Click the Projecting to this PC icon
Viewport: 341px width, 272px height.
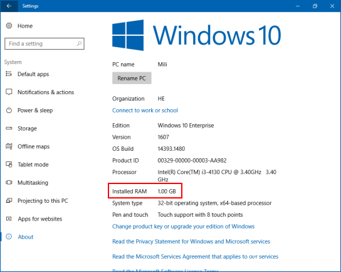(9, 200)
